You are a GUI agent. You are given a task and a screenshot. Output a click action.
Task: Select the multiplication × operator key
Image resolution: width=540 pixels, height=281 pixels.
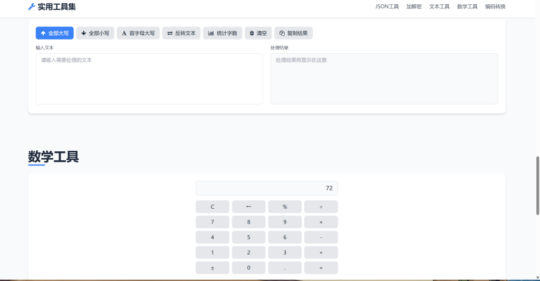pyautogui.click(x=321, y=222)
